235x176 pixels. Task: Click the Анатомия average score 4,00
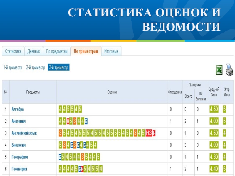pos(214,121)
